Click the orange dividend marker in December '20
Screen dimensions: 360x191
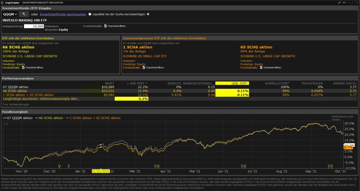(x=60, y=166)
